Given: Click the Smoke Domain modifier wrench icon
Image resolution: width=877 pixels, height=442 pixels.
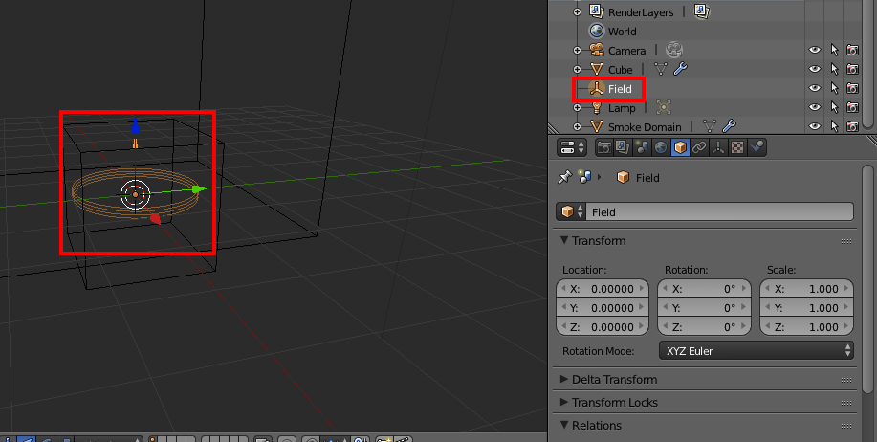Looking at the screenshot, I should pos(729,126).
